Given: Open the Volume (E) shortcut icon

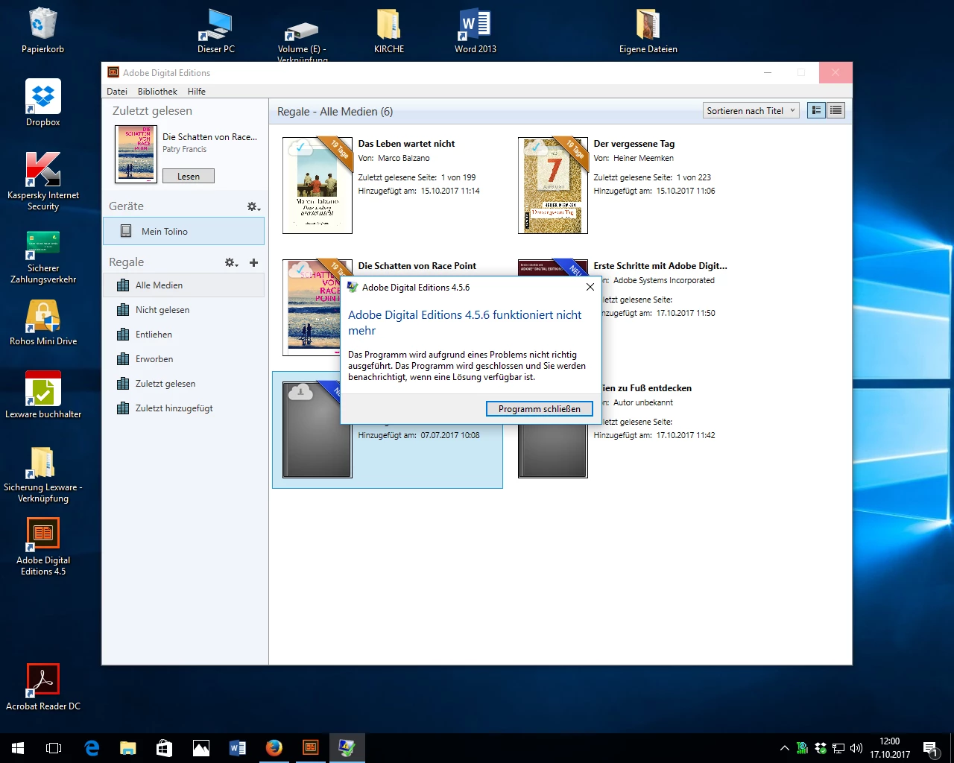Looking at the screenshot, I should 302,36.
